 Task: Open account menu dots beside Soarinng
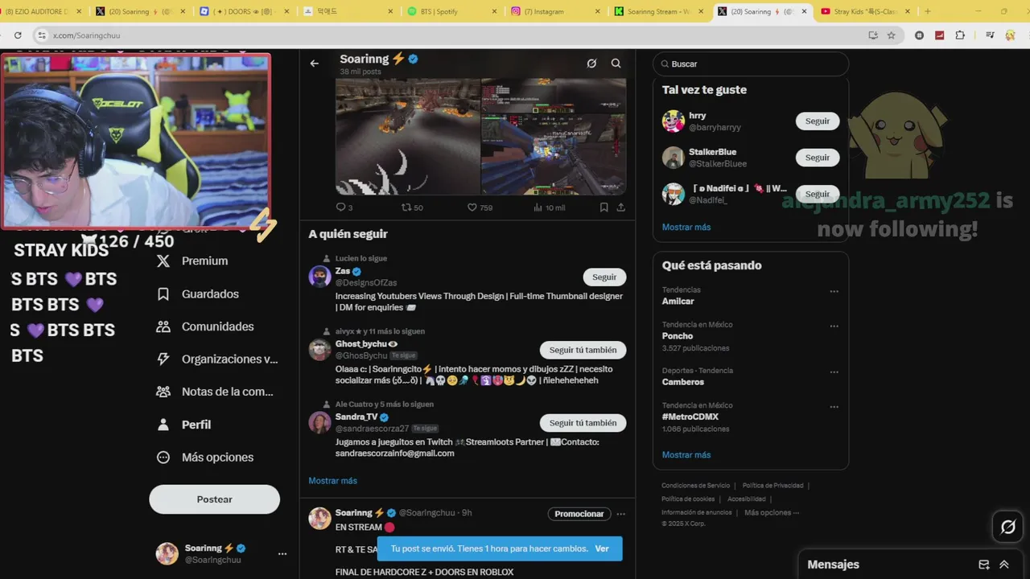pos(282,554)
